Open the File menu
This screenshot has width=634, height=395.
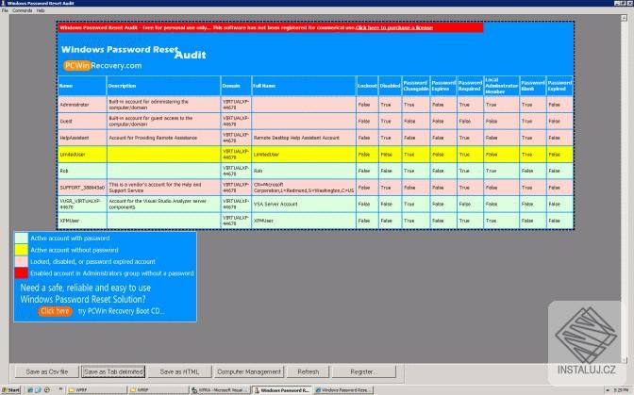pyautogui.click(x=5, y=10)
